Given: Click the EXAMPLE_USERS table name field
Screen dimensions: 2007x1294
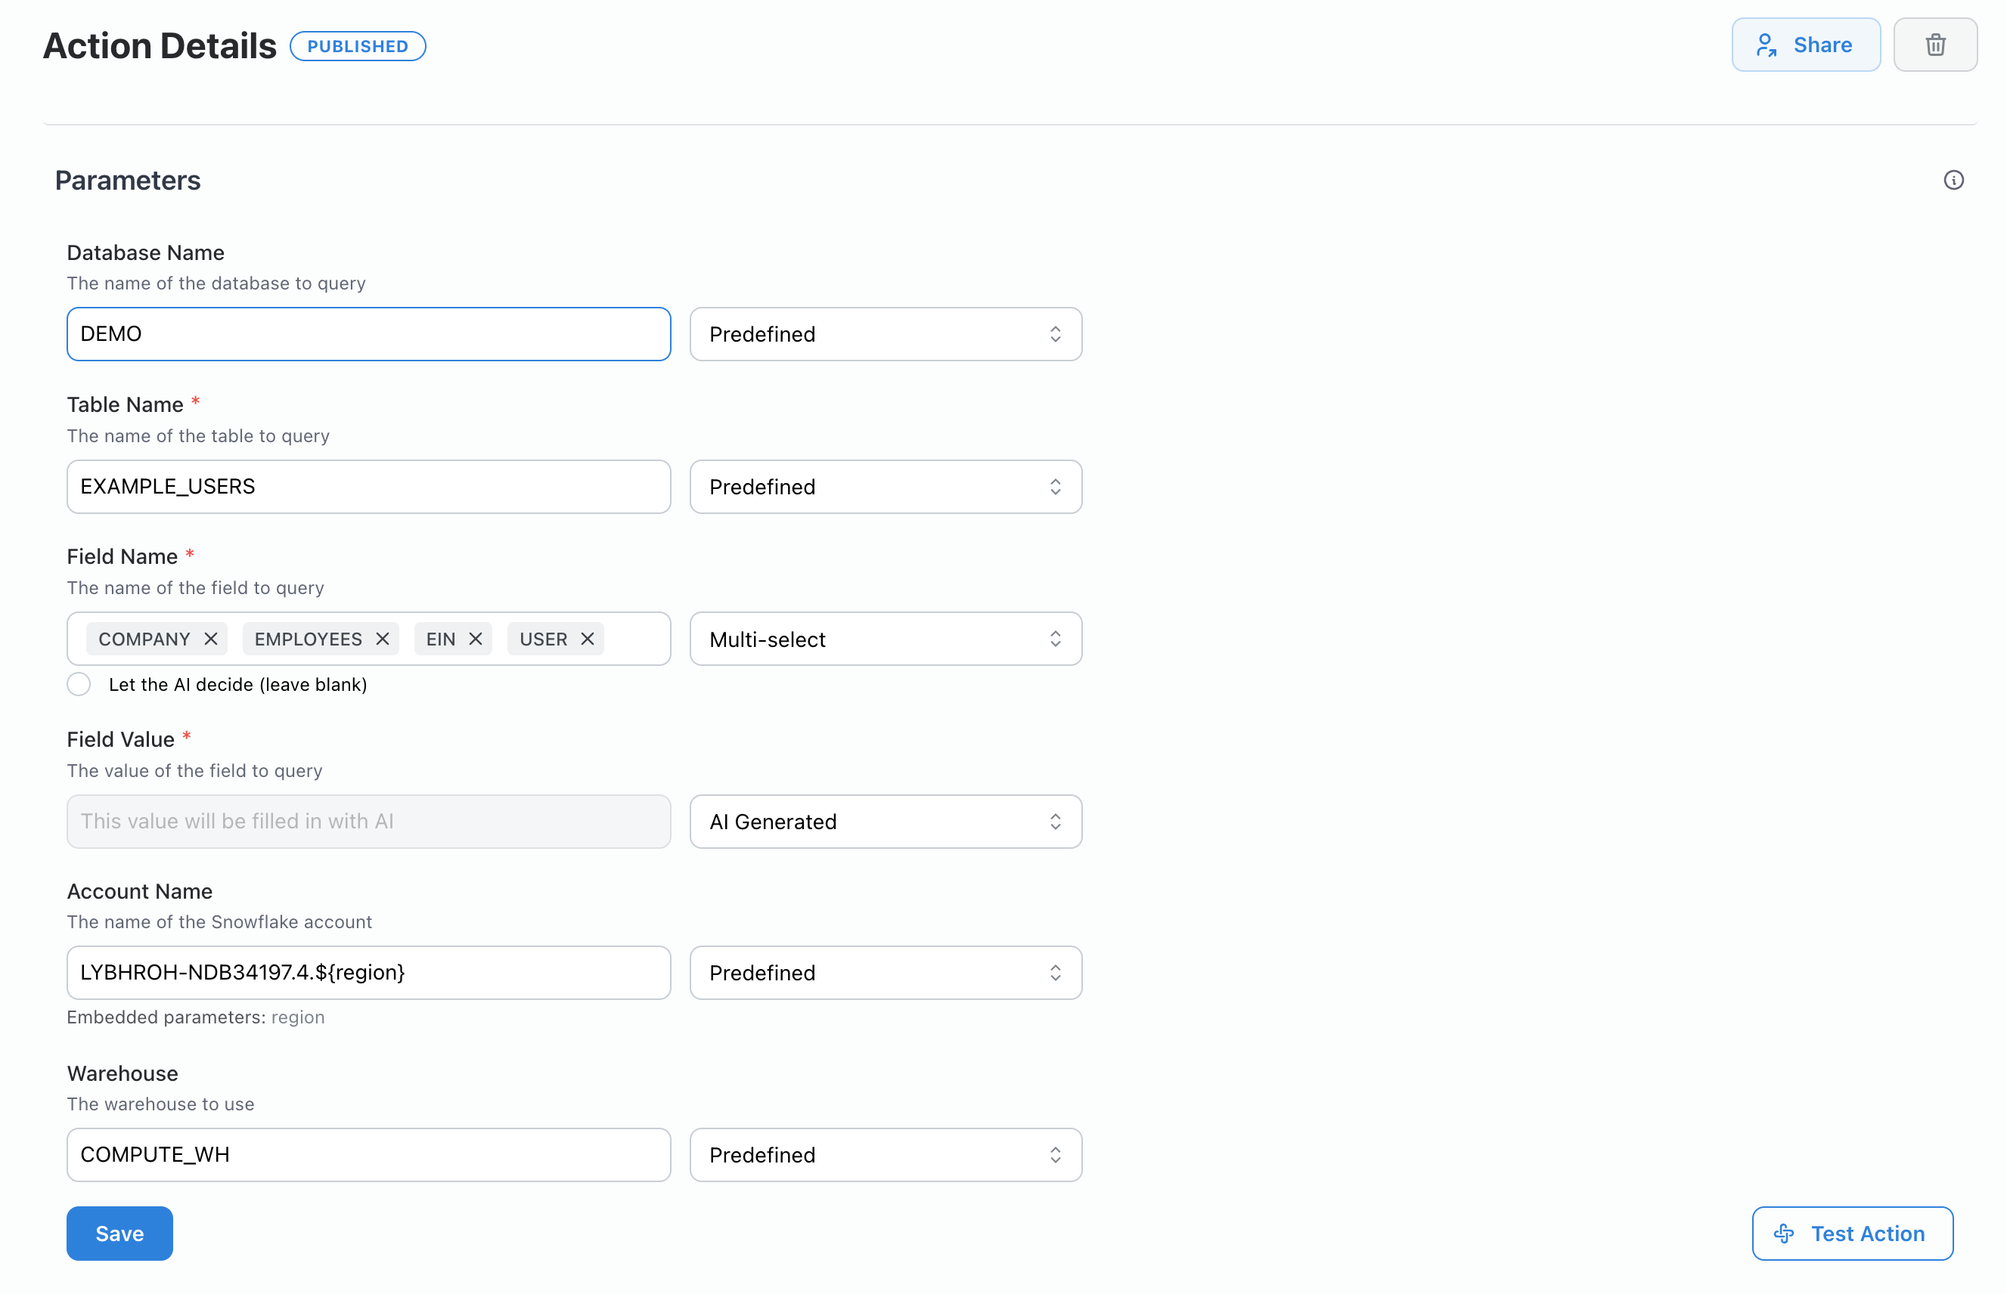Looking at the screenshot, I should point(368,487).
